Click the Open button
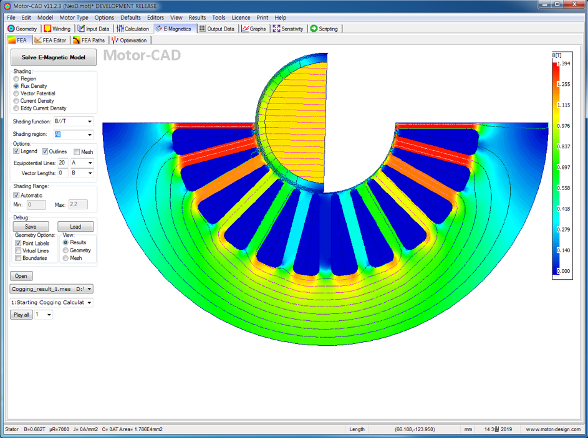This screenshot has height=438, width=588. (21, 276)
